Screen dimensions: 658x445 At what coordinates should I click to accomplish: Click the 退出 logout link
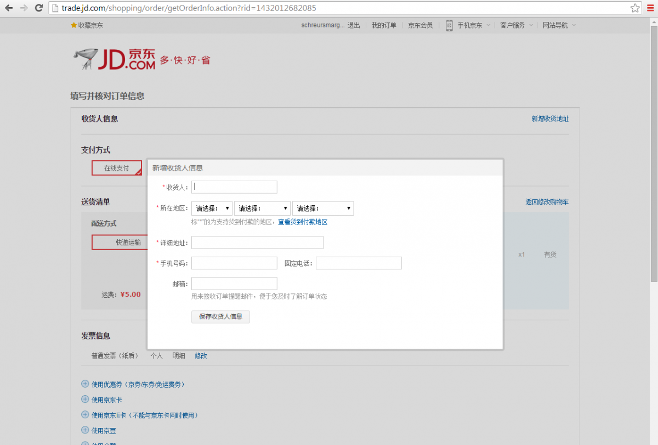pos(354,25)
